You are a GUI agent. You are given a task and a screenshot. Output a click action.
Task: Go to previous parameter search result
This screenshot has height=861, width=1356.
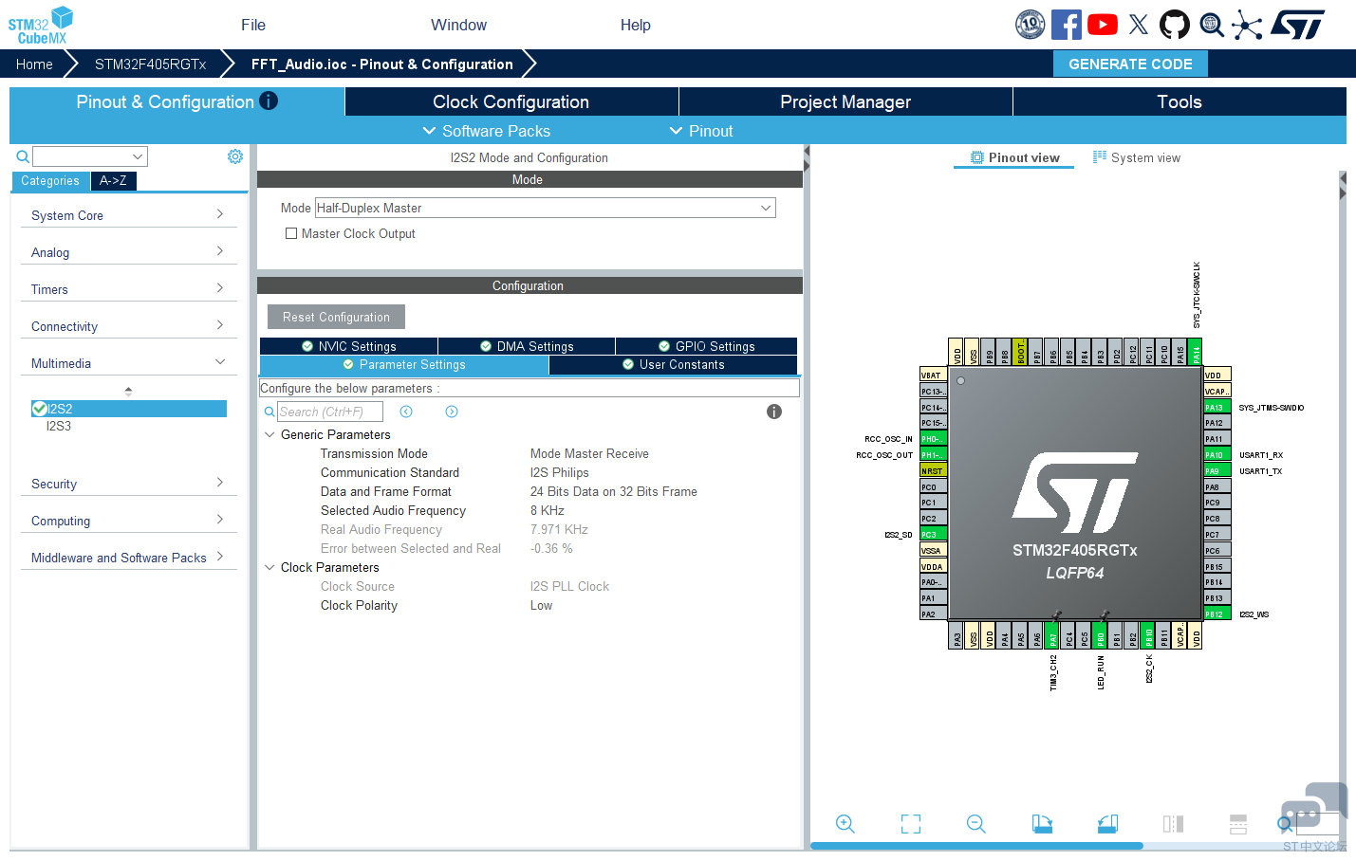(x=406, y=412)
